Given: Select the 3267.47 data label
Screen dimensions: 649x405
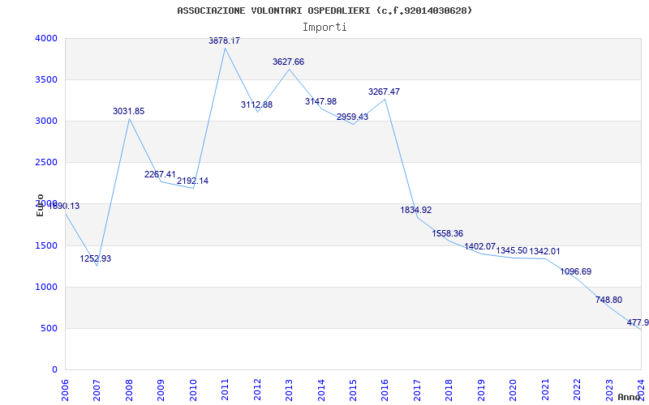Looking at the screenshot, I should tap(384, 92).
